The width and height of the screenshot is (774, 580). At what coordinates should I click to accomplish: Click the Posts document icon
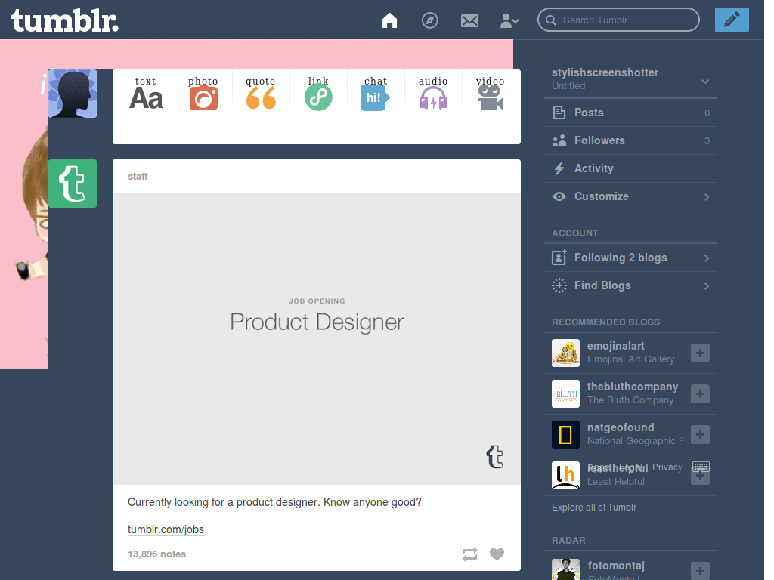559,113
